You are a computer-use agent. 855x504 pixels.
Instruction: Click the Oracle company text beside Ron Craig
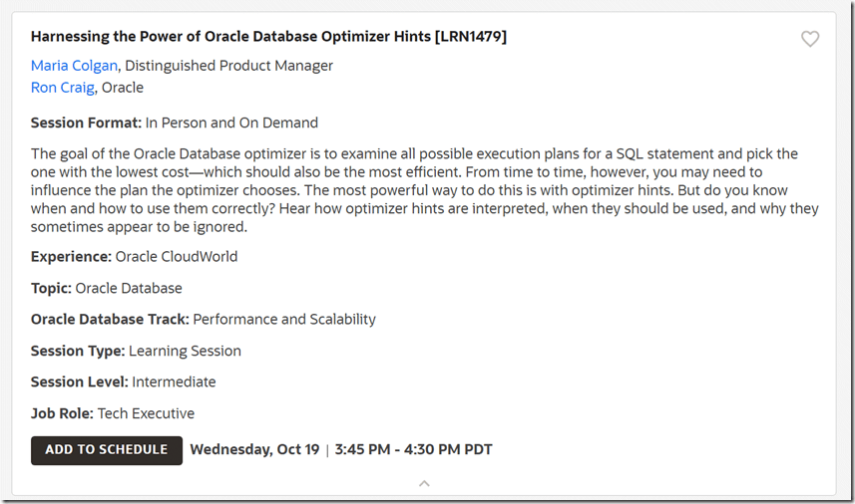123,88
